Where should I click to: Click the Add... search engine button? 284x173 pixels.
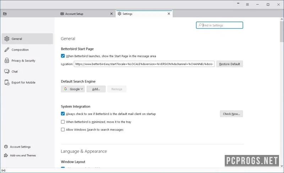(x=96, y=89)
